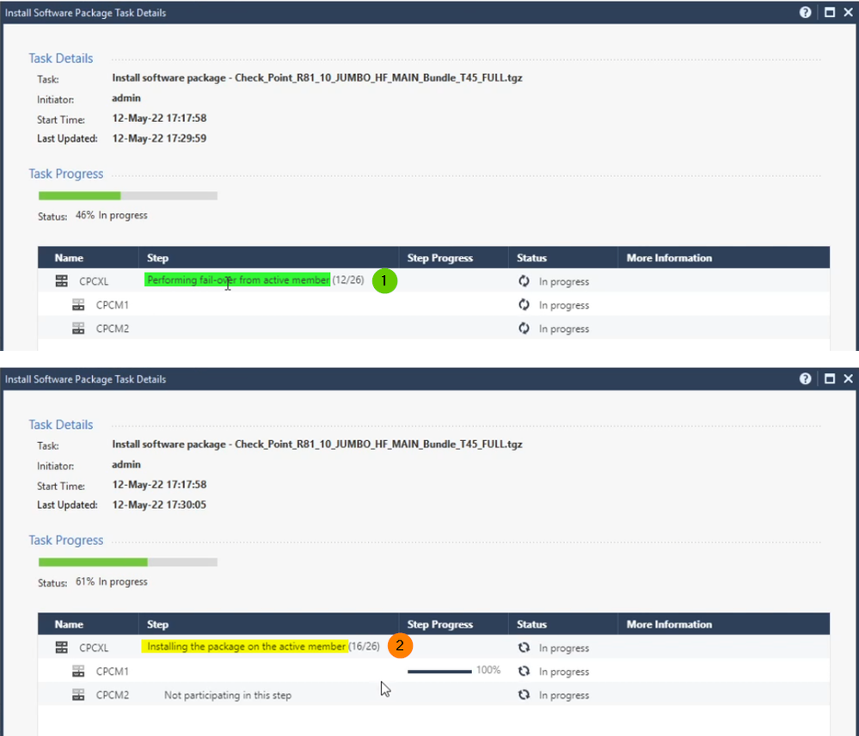Viewport: 859px width, 736px height.
Task: Click Task Progress heading in upper window
Action: click(x=65, y=174)
